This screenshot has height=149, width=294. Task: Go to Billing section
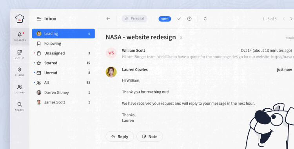click(x=20, y=71)
